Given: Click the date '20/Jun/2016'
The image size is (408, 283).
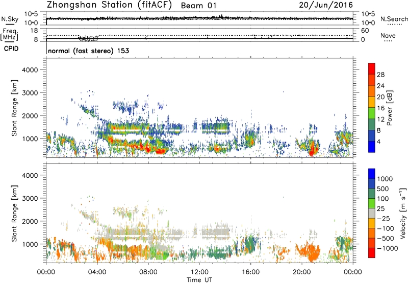Looking at the screenshot, I should [326, 5].
